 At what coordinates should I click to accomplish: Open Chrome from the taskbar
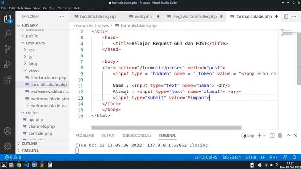click(19, 165)
